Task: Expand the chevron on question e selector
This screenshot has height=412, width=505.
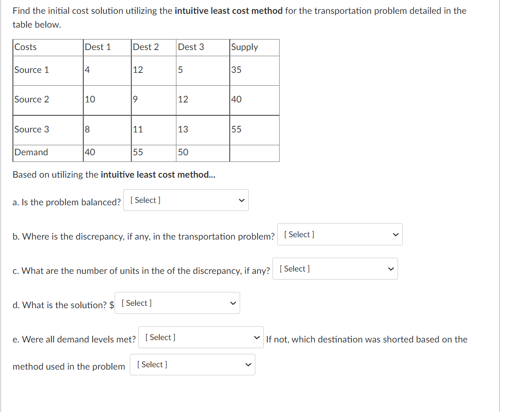Action: click(x=257, y=337)
